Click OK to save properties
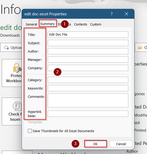Image resolution: width=147 pixels, height=154 pixels. pyautogui.click(x=95, y=144)
